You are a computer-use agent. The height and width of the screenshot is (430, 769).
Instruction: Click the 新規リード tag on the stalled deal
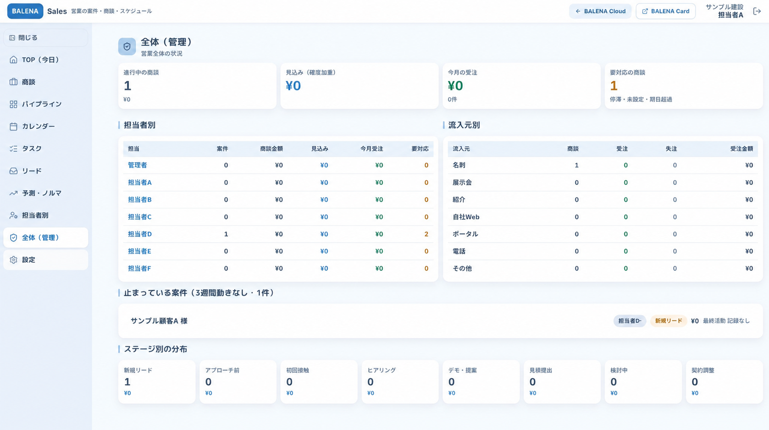click(668, 321)
